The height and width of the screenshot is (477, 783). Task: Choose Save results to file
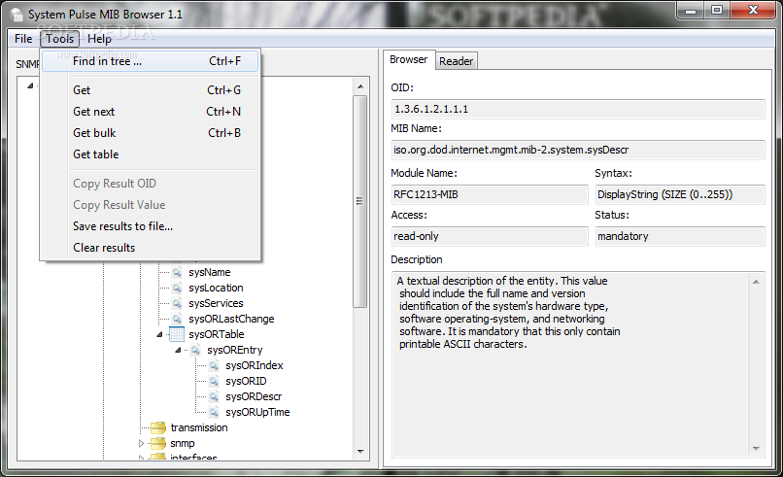151,226
